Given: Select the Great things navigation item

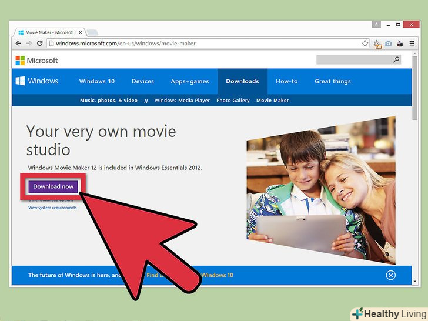Looking at the screenshot, I should pos(333,81).
